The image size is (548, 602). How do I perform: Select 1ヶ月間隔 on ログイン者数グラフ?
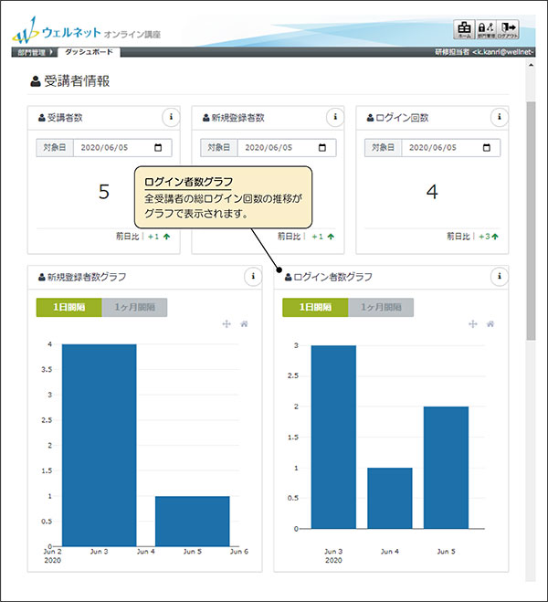tap(381, 307)
